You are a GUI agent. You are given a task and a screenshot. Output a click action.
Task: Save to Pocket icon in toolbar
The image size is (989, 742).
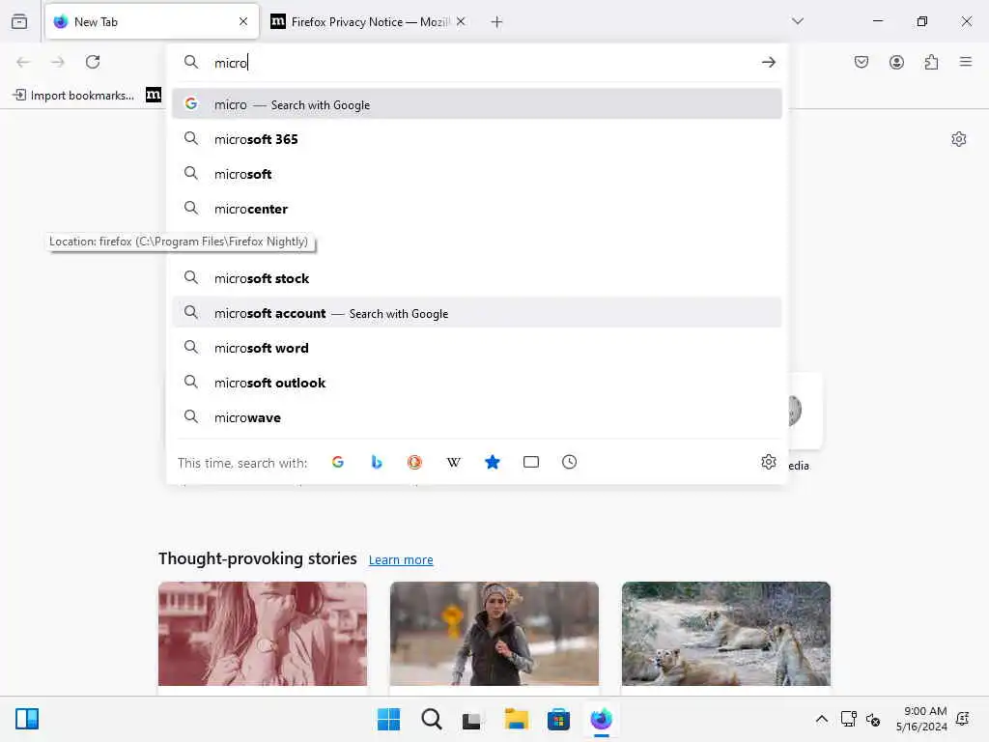(x=862, y=62)
